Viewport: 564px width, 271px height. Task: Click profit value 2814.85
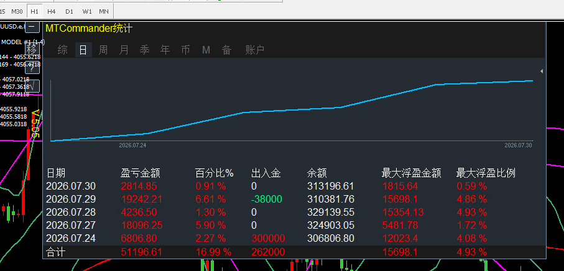pyautogui.click(x=139, y=186)
